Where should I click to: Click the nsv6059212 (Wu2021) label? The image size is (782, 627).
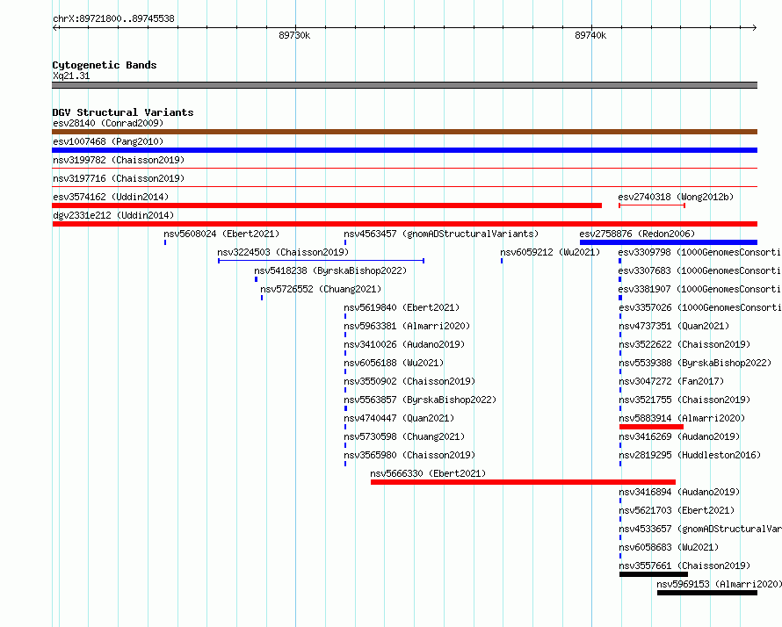(x=550, y=252)
